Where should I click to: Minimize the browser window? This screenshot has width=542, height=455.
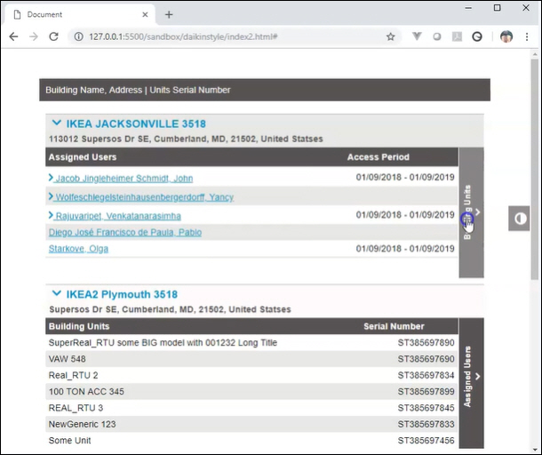tap(468, 8)
